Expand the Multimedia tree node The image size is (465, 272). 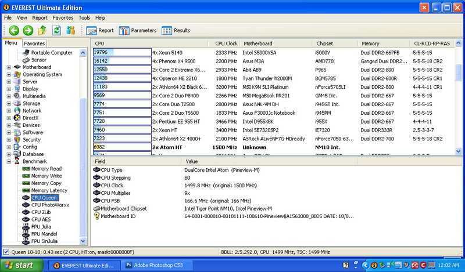pyautogui.click(x=9, y=96)
